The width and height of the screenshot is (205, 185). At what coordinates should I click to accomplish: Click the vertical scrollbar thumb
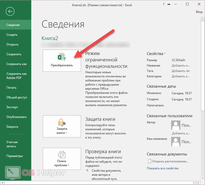tap(203, 66)
